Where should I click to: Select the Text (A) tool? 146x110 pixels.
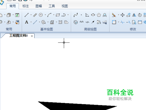[x=27, y=22]
